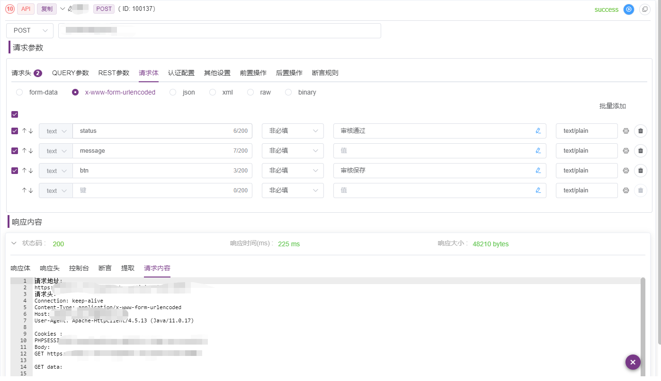Switch to the 响应体 tab
Viewport: 661px width, 381px height.
click(20, 268)
